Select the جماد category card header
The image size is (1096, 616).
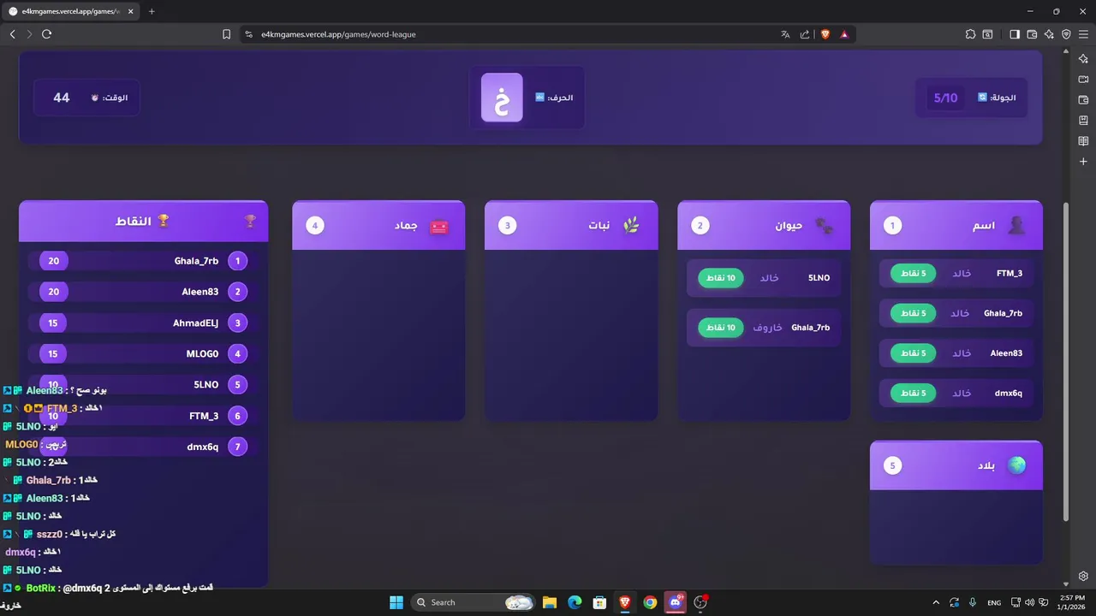(x=378, y=226)
